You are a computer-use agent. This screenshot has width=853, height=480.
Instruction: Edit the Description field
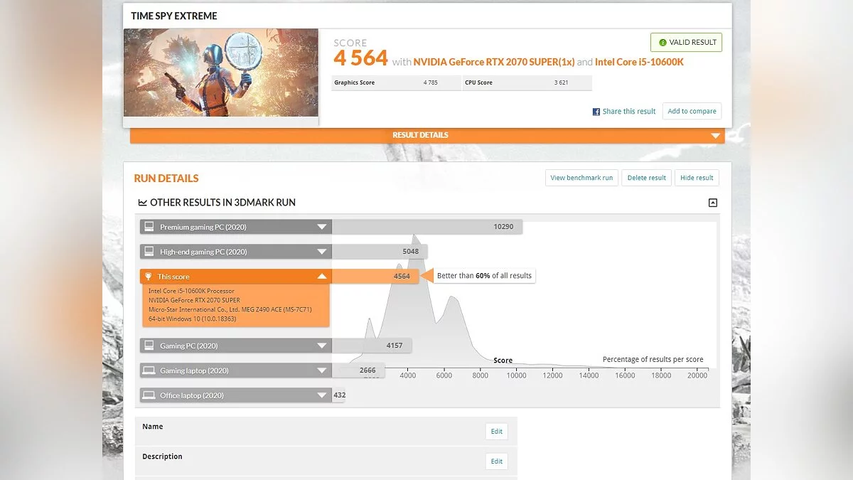(x=496, y=461)
